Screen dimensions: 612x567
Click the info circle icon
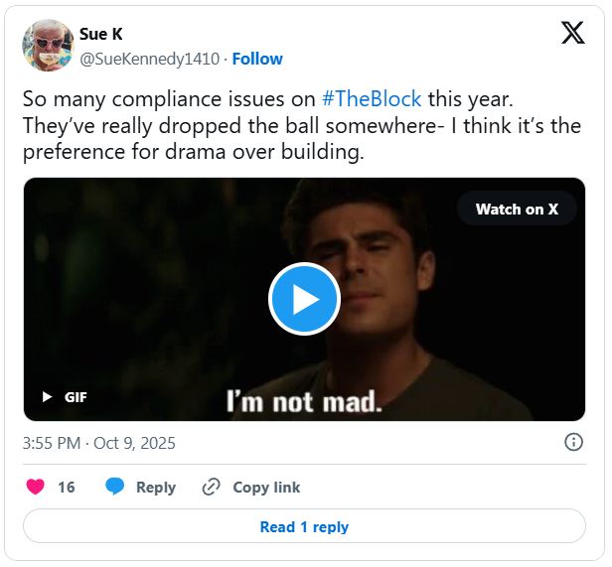tap(573, 443)
